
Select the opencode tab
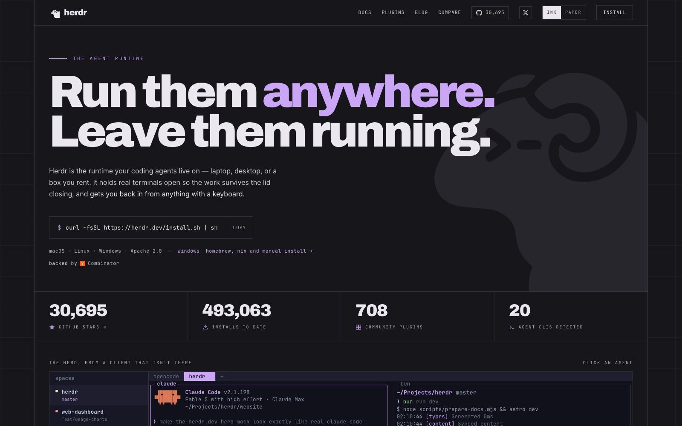[x=166, y=377]
